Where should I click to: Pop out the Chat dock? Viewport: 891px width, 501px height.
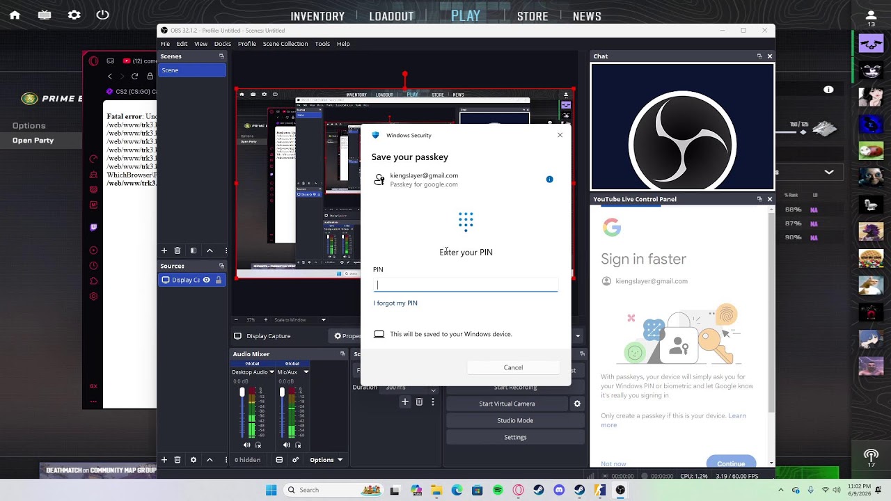[x=759, y=56]
